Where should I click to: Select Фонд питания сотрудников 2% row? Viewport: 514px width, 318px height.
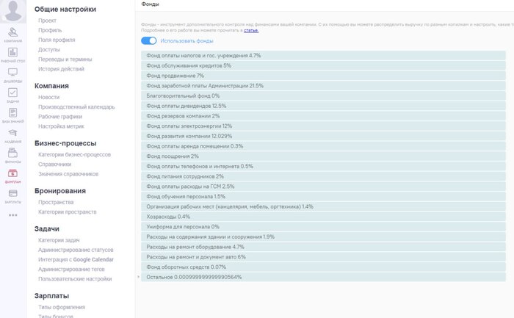[x=323, y=176]
